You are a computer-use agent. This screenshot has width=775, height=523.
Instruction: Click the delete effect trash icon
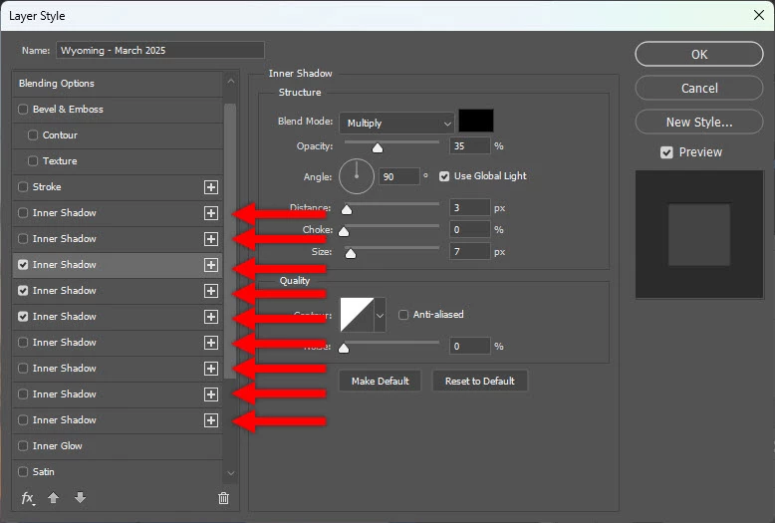(x=223, y=498)
